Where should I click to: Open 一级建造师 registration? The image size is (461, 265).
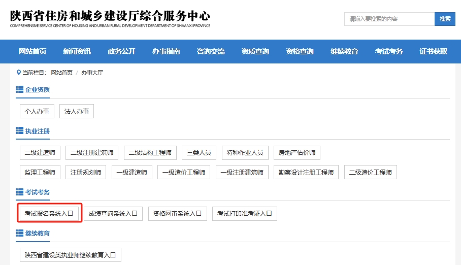[x=132, y=173]
